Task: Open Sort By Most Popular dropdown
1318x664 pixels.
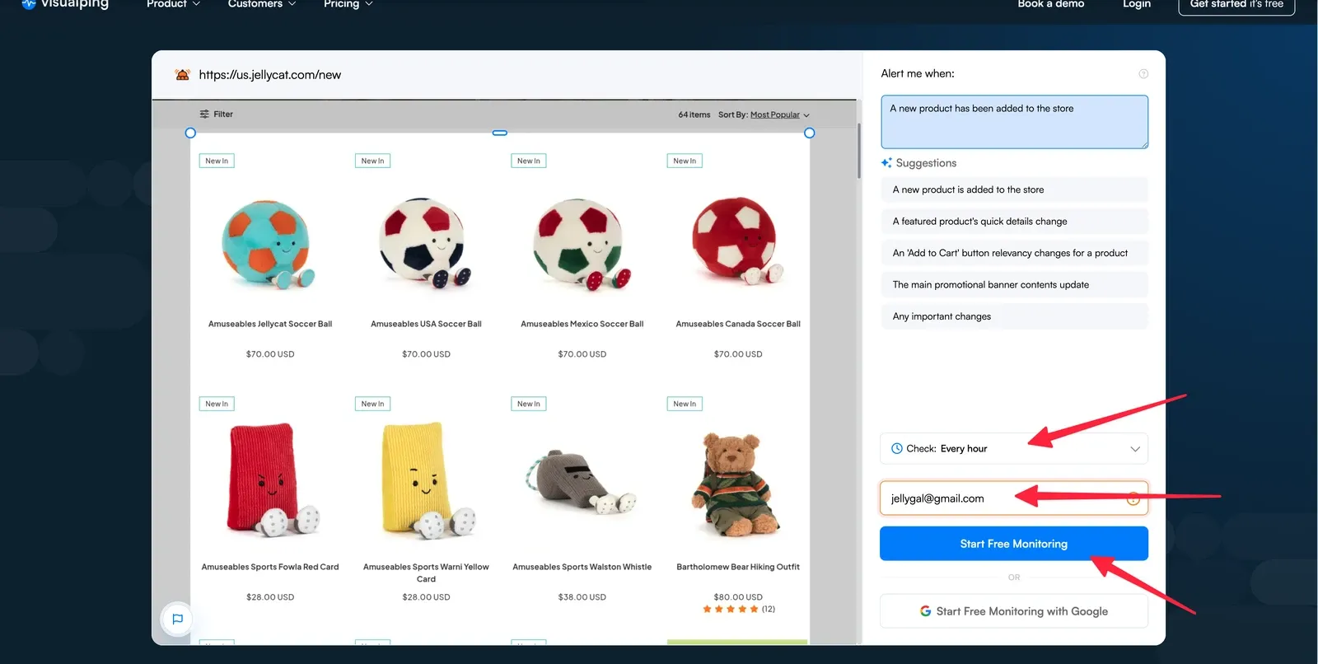Action: (x=764, y=115)
